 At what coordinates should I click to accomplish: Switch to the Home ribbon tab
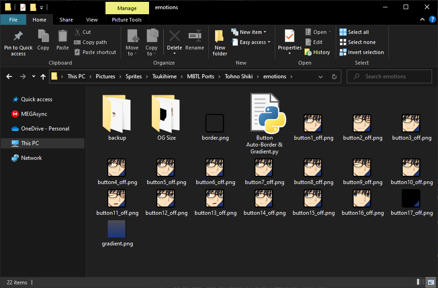click(x=39, y=20)
